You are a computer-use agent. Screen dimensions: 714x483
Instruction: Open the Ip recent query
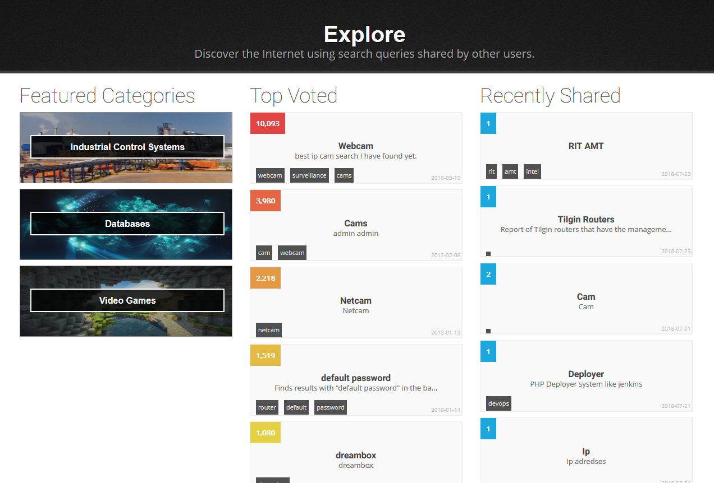[586, 451]
